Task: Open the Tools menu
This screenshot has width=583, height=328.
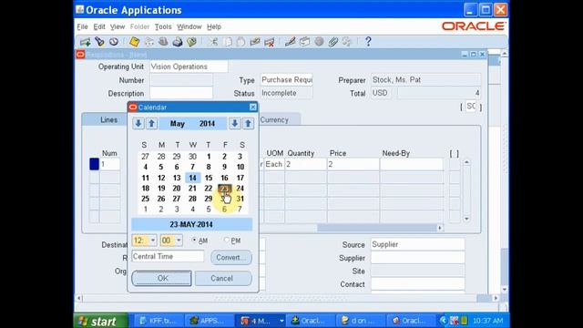Action: [163, 26]
